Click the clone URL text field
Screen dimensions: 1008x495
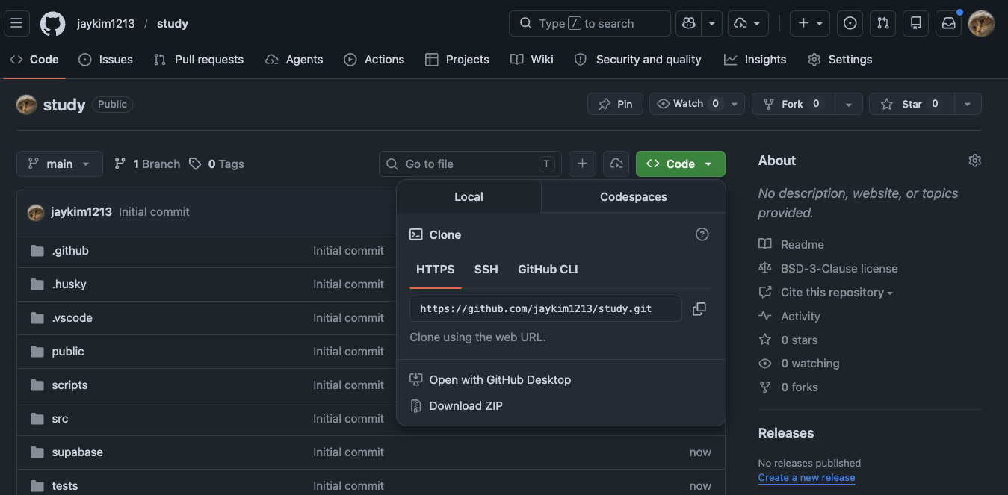click(545, 308)
